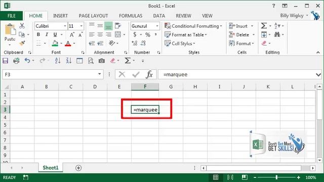Center text horizontally
The height and width of the screenshot is (182, 324).
[x=100, y=34]
